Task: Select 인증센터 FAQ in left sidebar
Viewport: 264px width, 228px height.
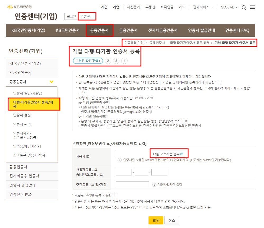Action: (32, 195)
